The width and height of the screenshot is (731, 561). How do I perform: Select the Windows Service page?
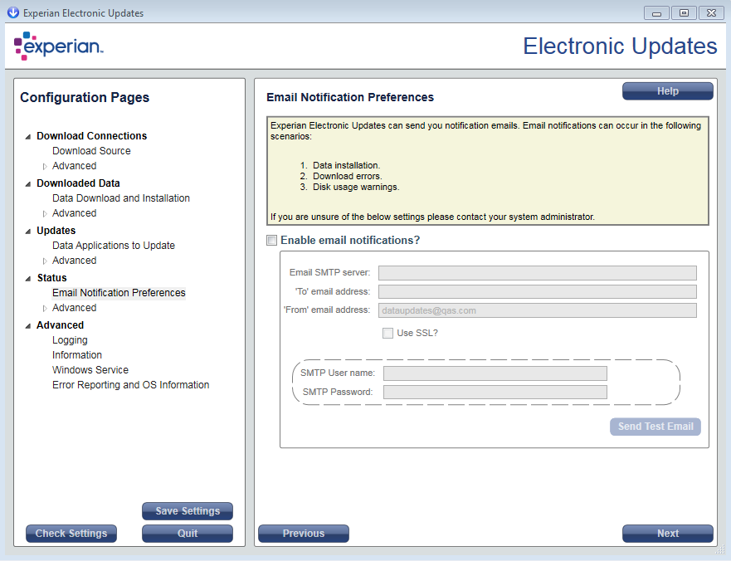click(x=90, y=370)
